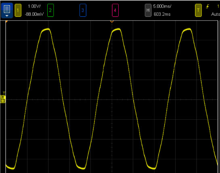Click the channel 1 ground level marker

(3, 99)
